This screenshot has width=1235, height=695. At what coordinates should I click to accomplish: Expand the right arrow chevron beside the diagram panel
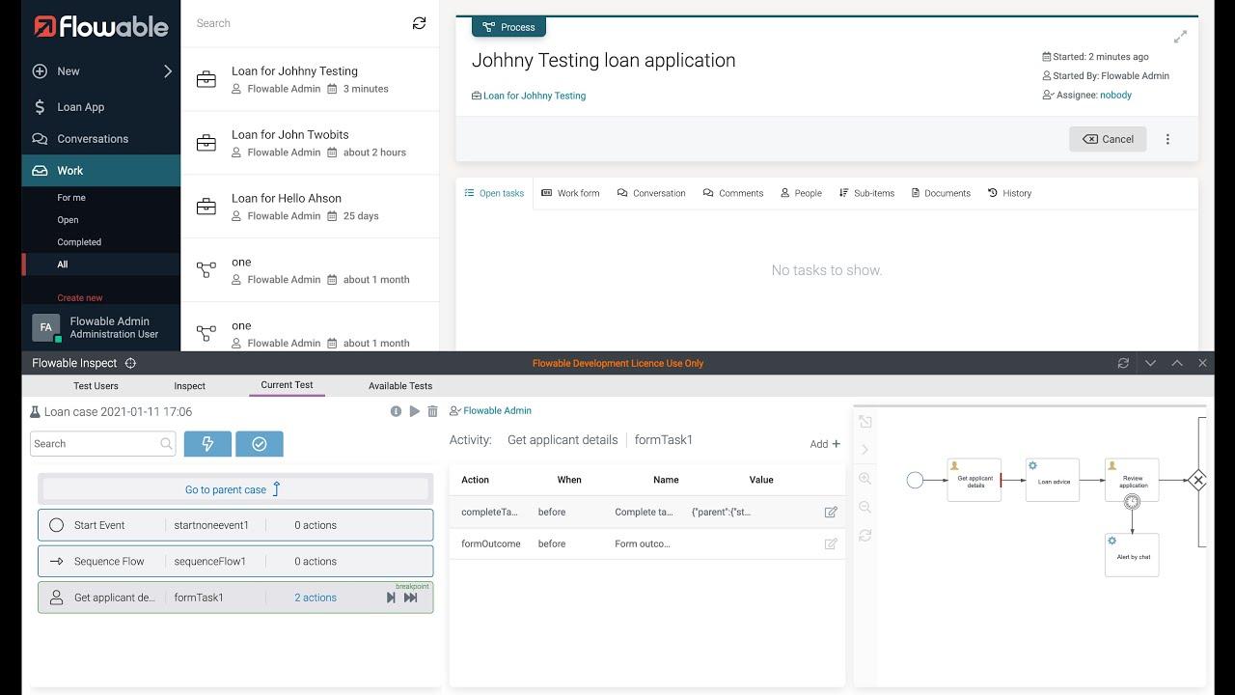[864, 448]
